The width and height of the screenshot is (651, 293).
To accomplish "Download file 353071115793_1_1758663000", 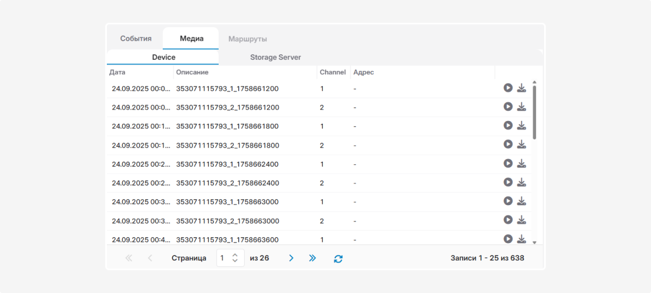I will point(521,202).
